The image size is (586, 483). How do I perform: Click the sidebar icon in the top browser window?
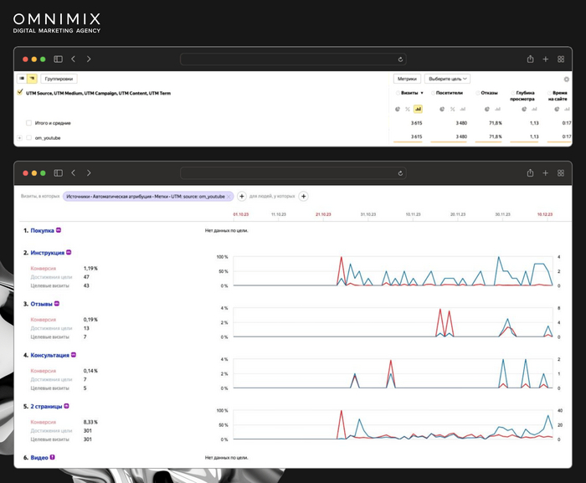[x=58, y=59]
